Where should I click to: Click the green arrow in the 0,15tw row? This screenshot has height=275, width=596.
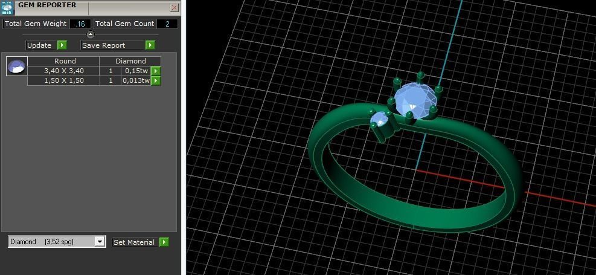156,71
